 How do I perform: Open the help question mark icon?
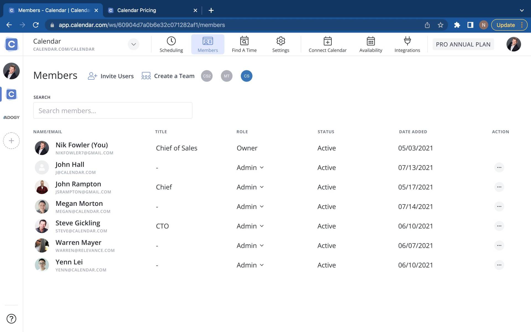point(11,318)
